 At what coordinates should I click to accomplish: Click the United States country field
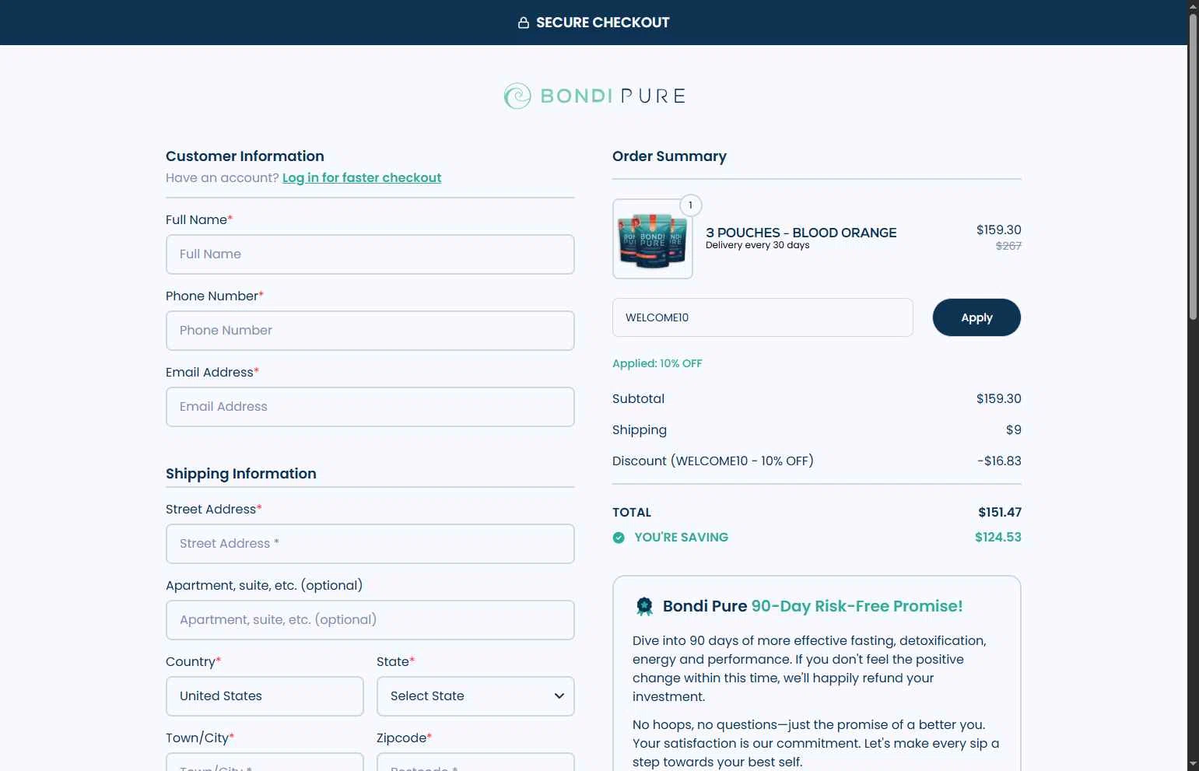(x=265, y=696)
